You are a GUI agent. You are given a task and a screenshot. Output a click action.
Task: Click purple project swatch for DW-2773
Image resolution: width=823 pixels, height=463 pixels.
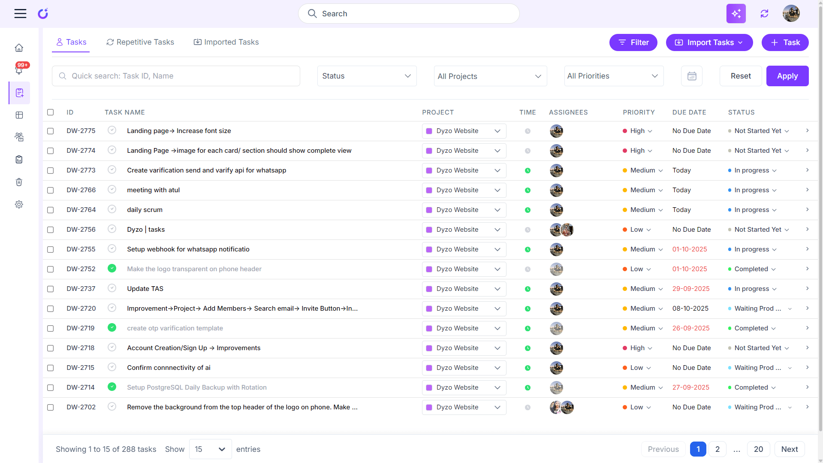click(x=429, y=170)
